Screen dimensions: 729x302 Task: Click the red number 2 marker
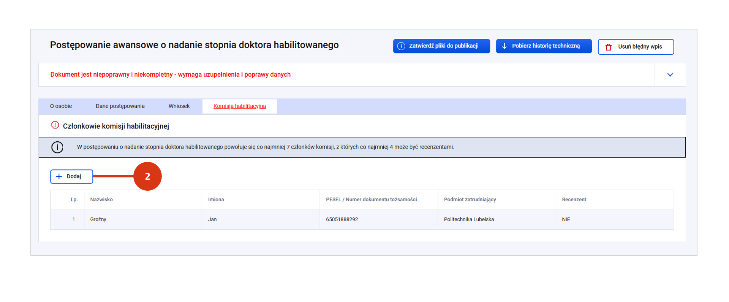(x=147, y=176)
